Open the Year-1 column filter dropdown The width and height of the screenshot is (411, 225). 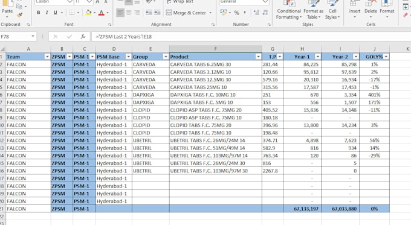click(x=318, y=57)
